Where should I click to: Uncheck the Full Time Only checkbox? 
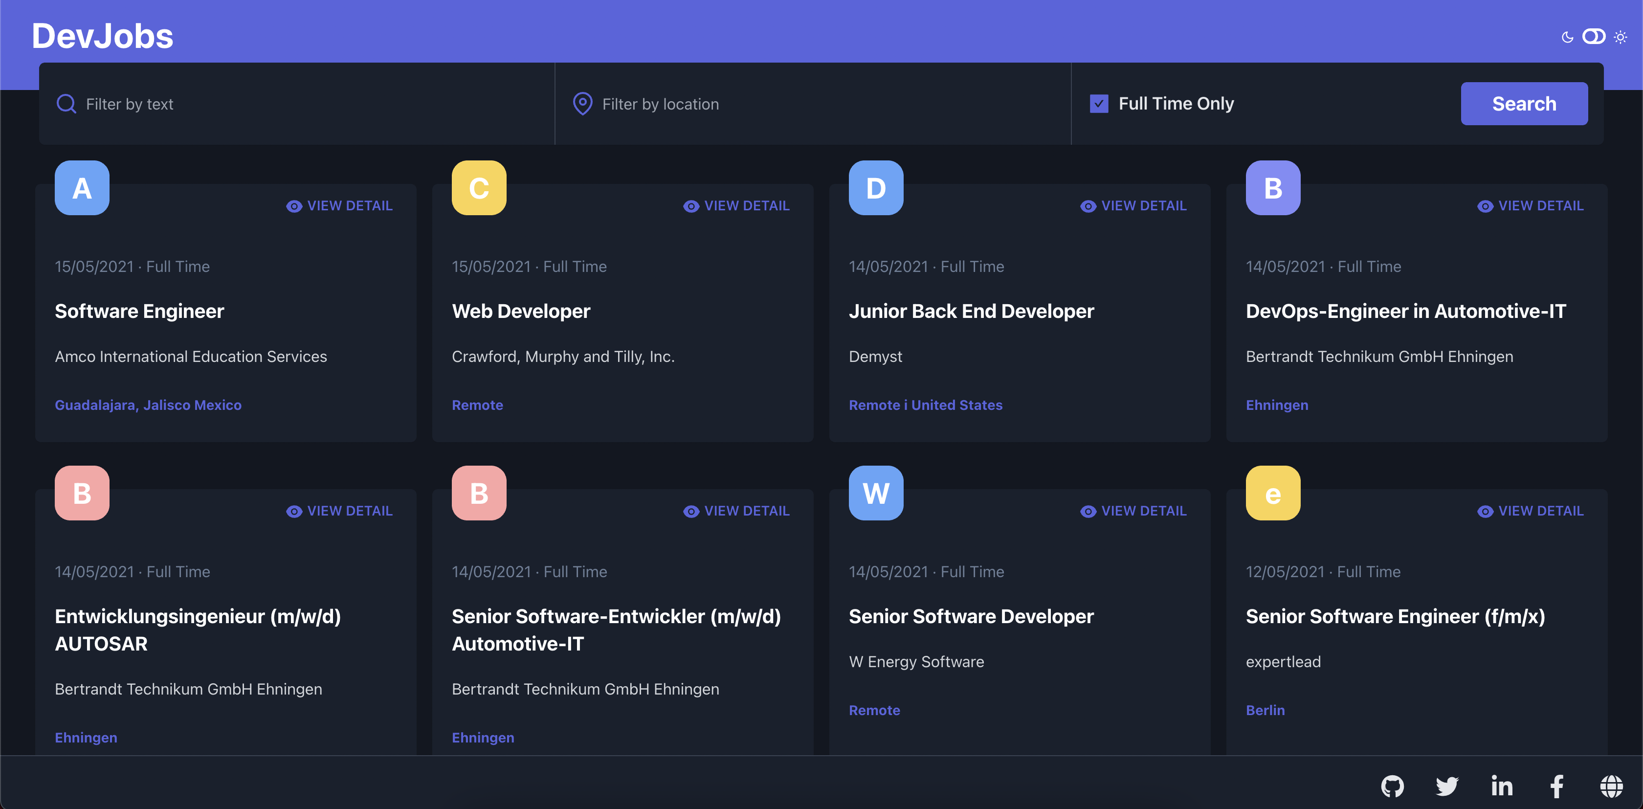(x=1099, y=103)
